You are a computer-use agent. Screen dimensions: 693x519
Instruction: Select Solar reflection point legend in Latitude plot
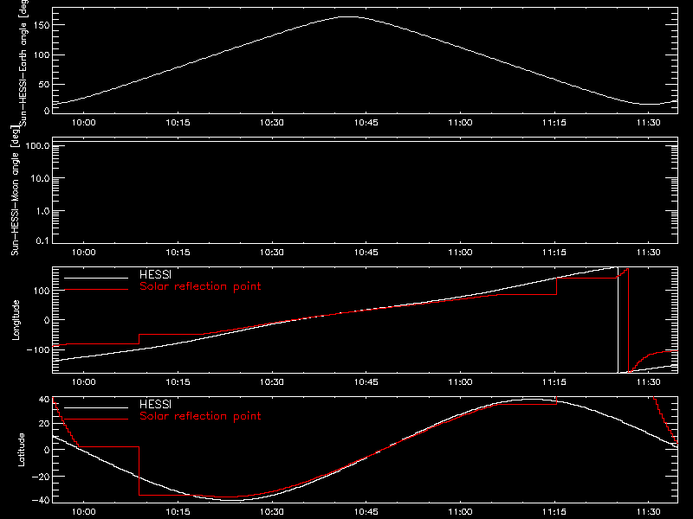coord(200,416)
